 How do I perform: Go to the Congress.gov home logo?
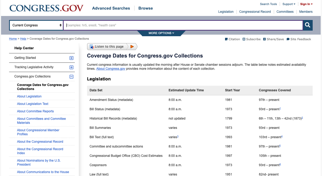pyautogui.click(x=46, y=8)
